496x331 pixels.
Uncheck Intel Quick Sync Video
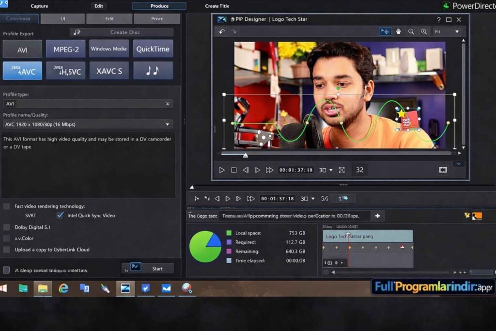[60, 215]
